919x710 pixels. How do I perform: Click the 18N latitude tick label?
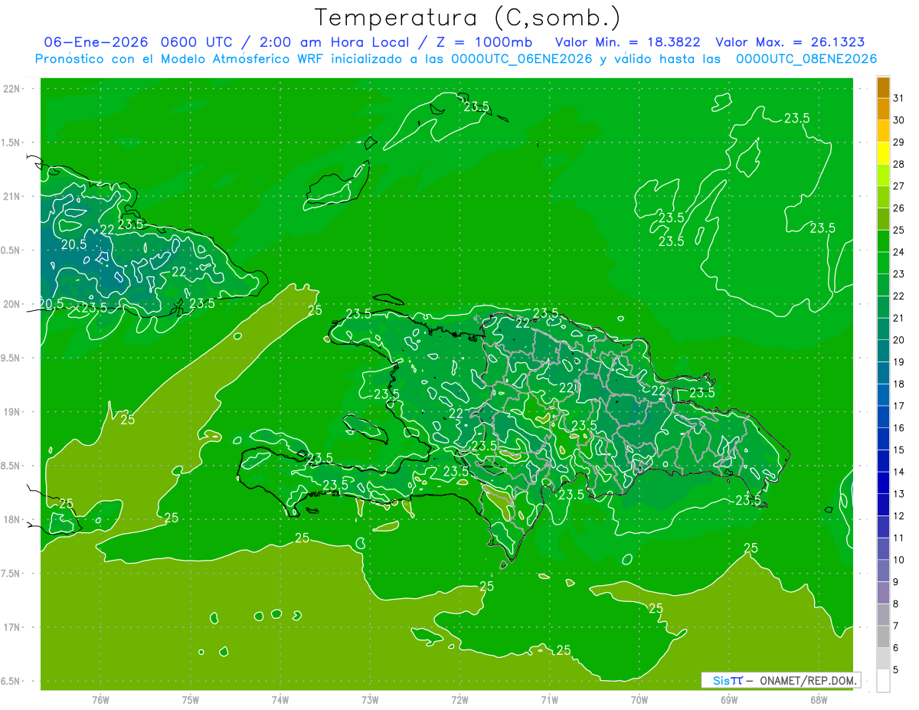(x=12, y=519)
